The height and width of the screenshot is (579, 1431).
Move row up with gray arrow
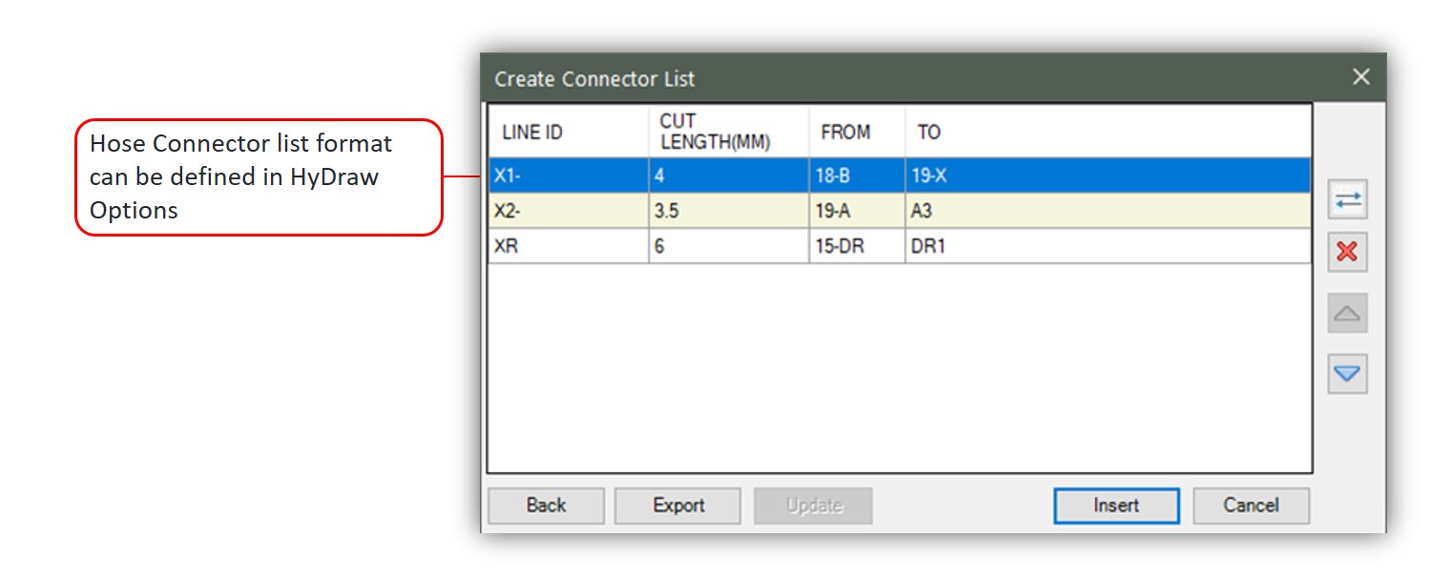click(x=1347, y=313)
